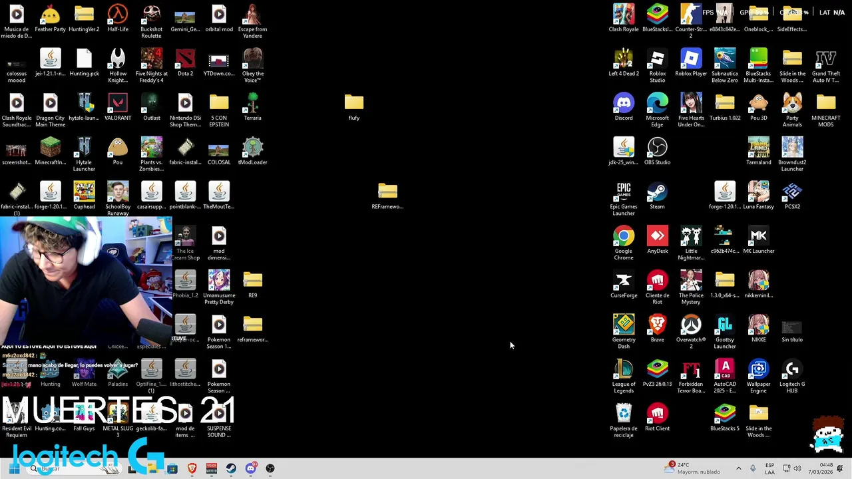Launch Microsoft Edge from the desktop
The width and height of the screenshot is (852, 479).
tap(657, 110)
